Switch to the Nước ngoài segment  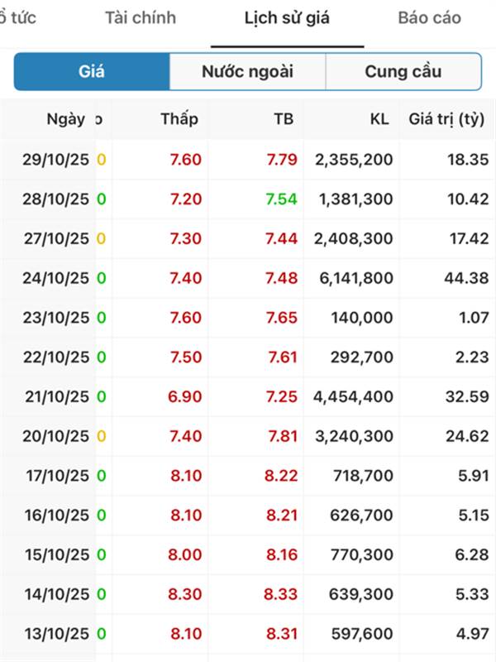point(247,72)
